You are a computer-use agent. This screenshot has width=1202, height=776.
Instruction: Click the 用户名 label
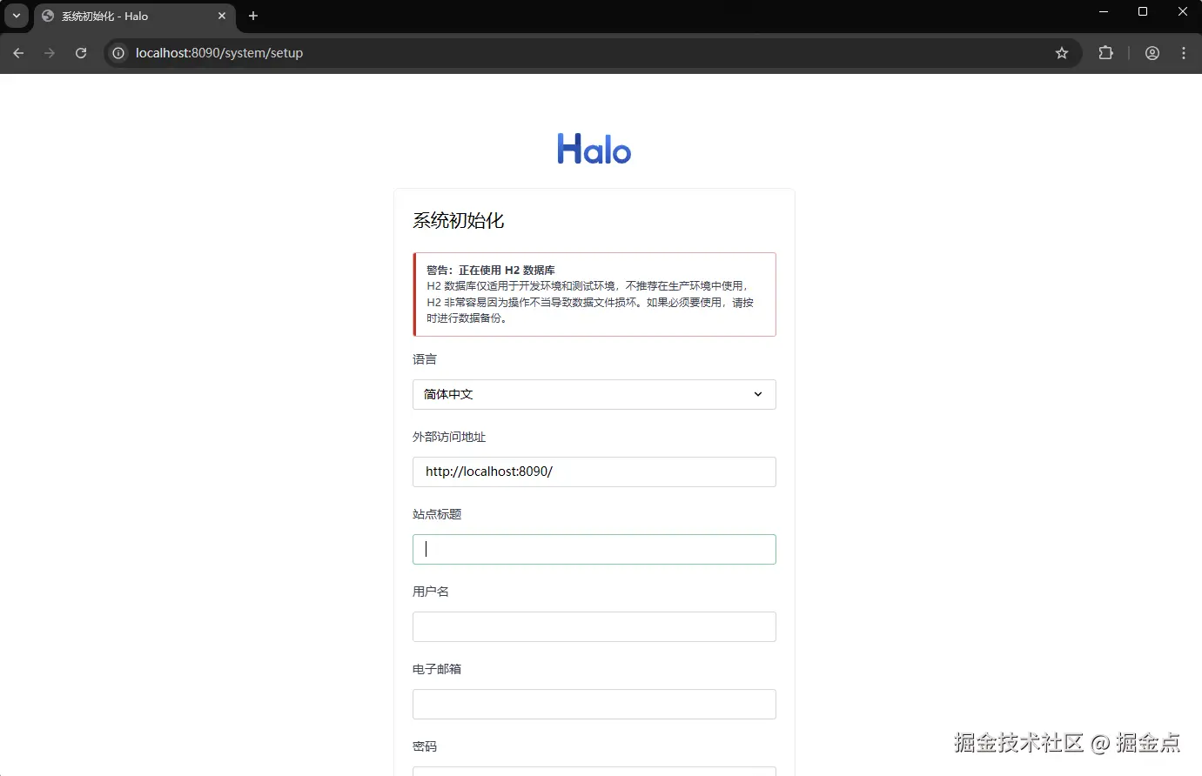431,592
